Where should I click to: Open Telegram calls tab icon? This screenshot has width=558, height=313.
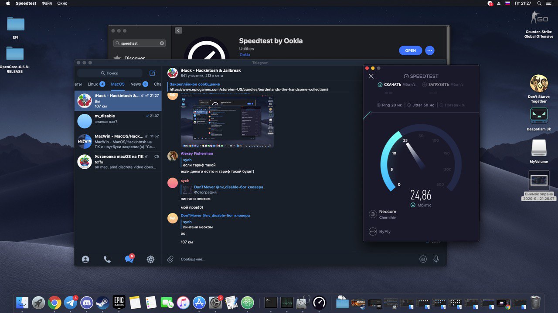(107, 259)
